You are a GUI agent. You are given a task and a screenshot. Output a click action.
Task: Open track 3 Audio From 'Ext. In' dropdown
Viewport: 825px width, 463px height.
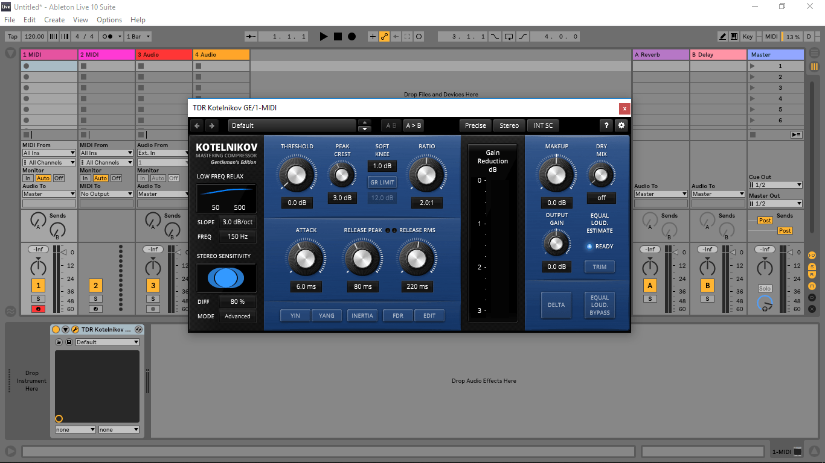tap(164, 153)
